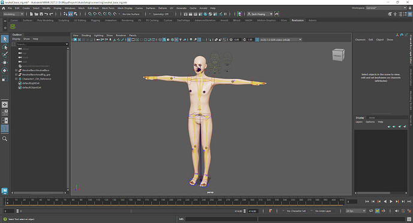The height and width of the screenshot is (223, 413).
Task: Expand the Character1_Ctrl_Reference node
Action: (16, 79)
